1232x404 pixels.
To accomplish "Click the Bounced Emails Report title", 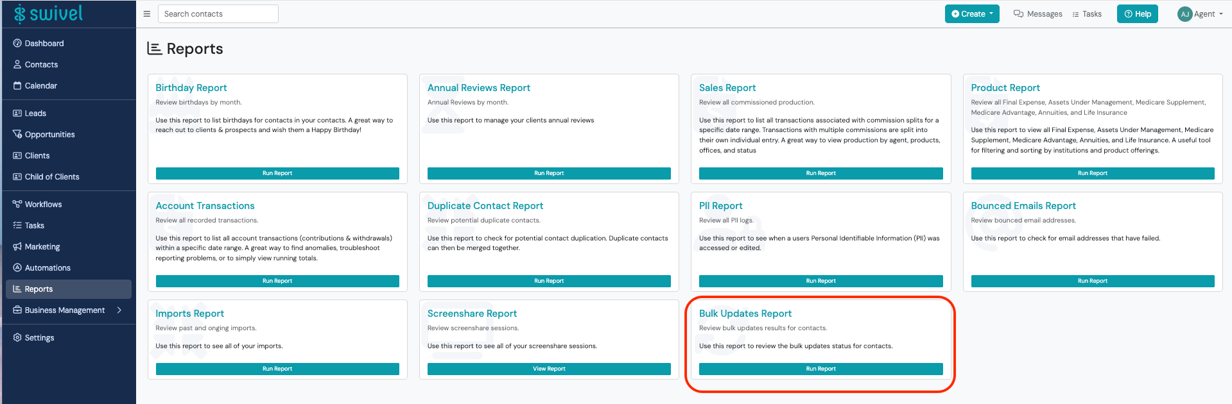I will point(1023,206).
